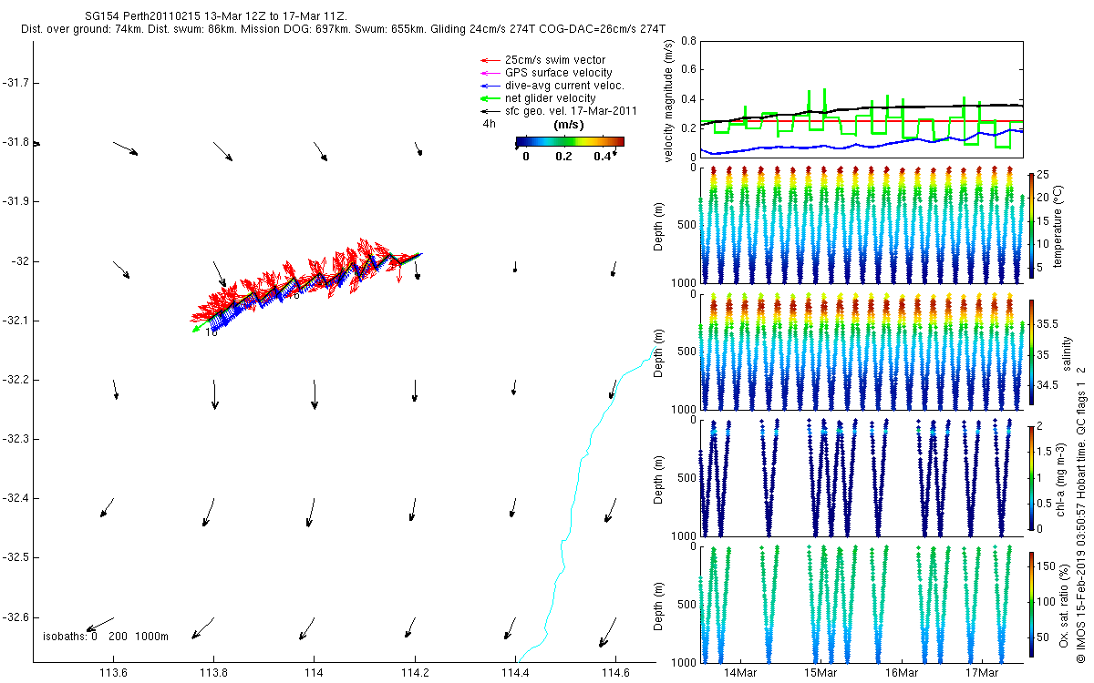The width and height of the screenshot is (1094, 683).
Task: Click the title 'SG154 Perth20110215 13-Mar 12Z to 17-Mar 11Z.'
Action: 216,17
